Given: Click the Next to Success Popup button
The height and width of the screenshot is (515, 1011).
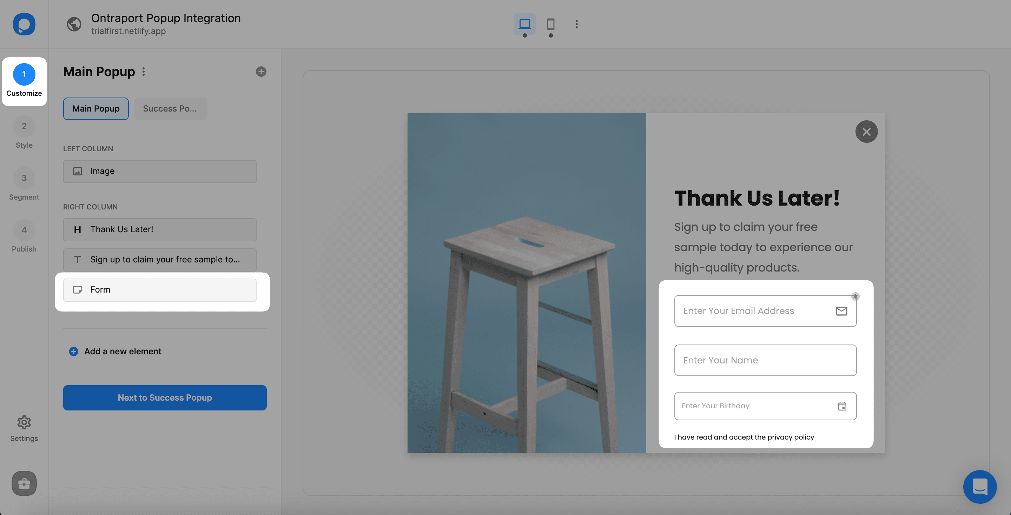Looking at the screenshot, I should (165, 397).
